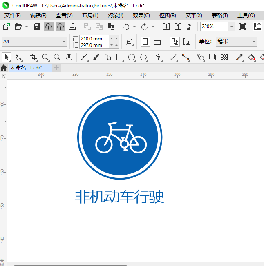
Task: Click the download from cloud icon
Action: pos(48,27)
